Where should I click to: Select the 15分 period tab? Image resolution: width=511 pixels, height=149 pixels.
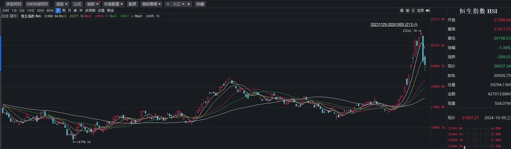[31, 10]
